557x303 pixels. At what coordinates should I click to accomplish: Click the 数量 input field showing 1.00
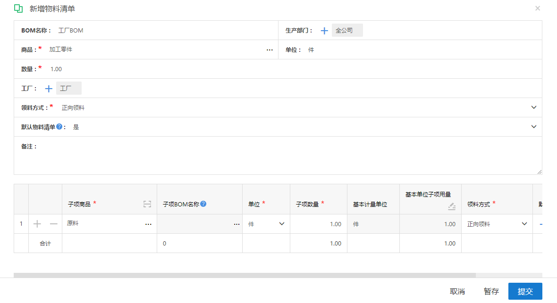[x=294, y=69]
